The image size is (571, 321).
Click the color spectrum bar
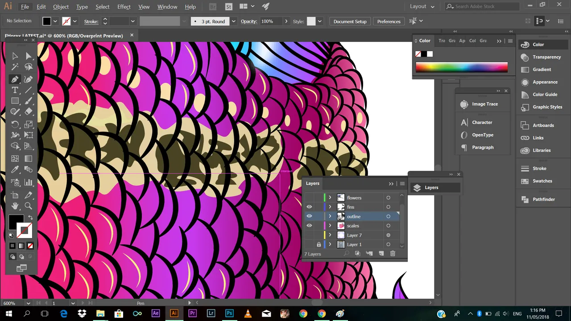[x=461, y=67]
